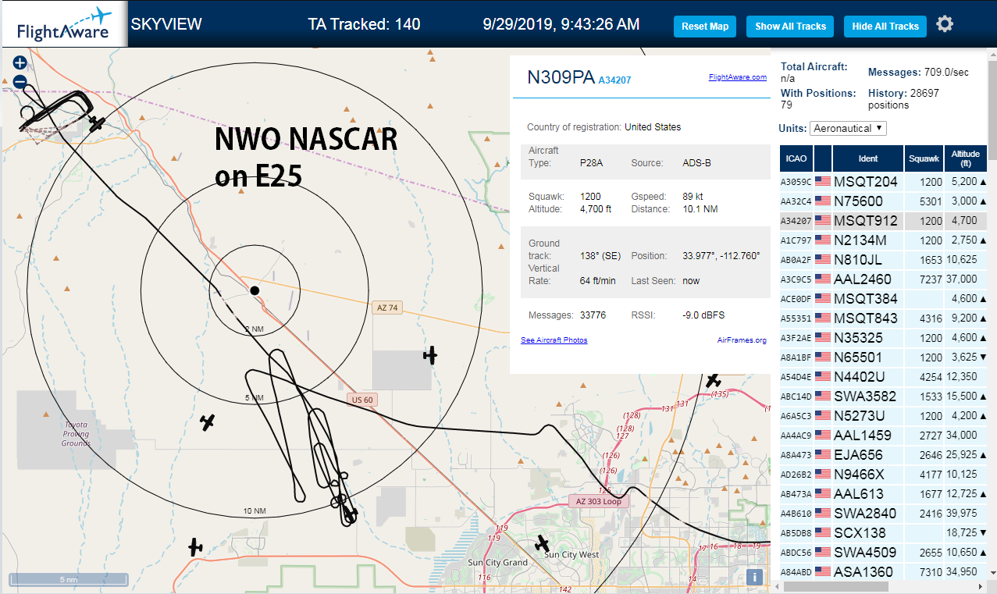Click Show All Tracks button
This screenshot has width=997, height=594.
[x=790, y=26]
